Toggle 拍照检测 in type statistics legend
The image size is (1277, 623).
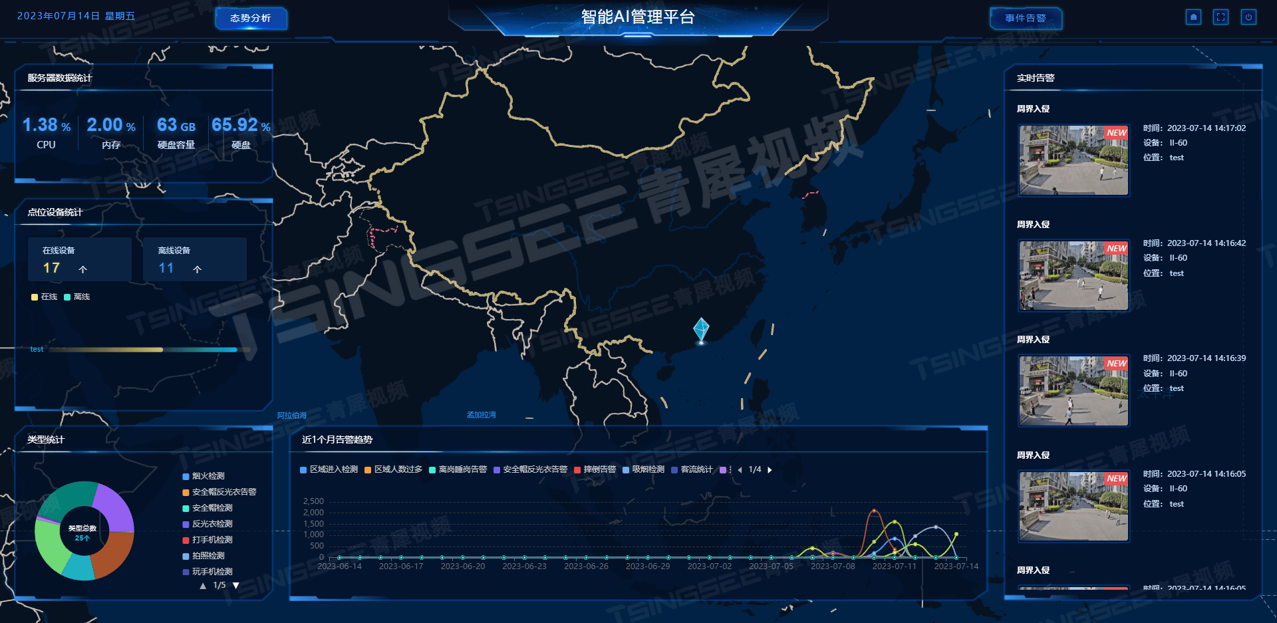[204, 556]
